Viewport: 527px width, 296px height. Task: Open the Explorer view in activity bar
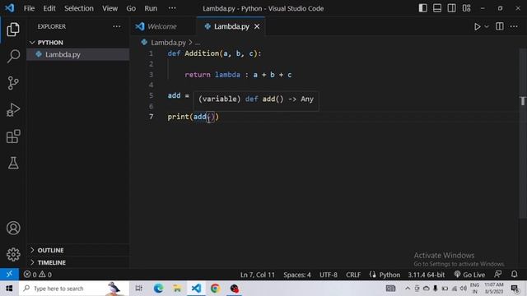13,30
